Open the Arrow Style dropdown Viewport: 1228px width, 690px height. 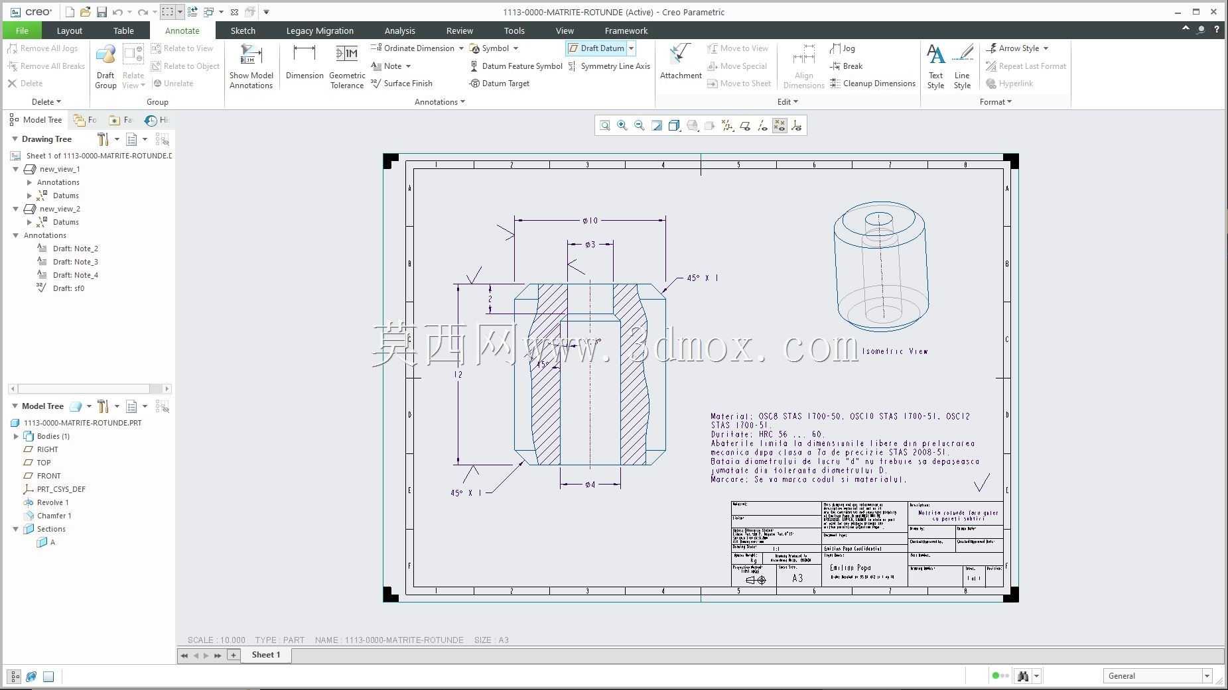[x=1046, y=48]
